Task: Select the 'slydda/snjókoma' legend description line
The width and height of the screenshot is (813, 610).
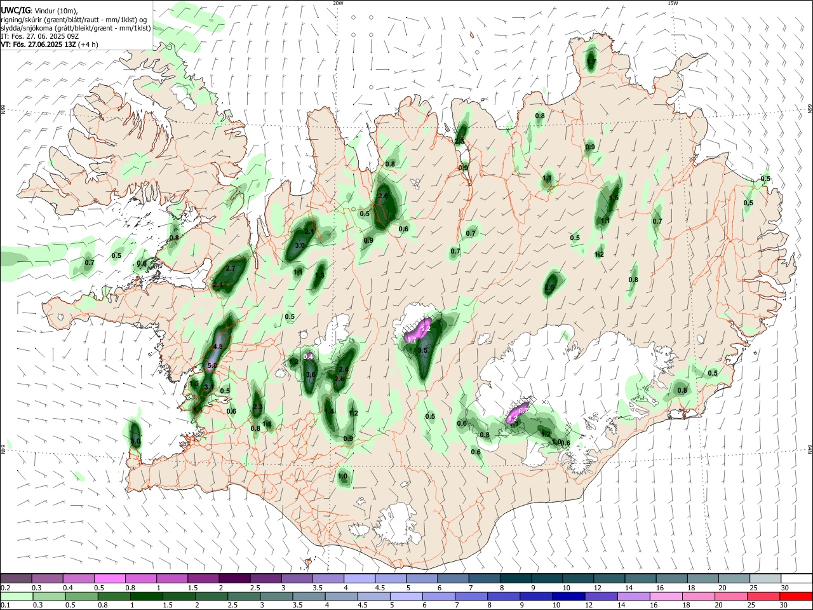Action: pos(76,28)
